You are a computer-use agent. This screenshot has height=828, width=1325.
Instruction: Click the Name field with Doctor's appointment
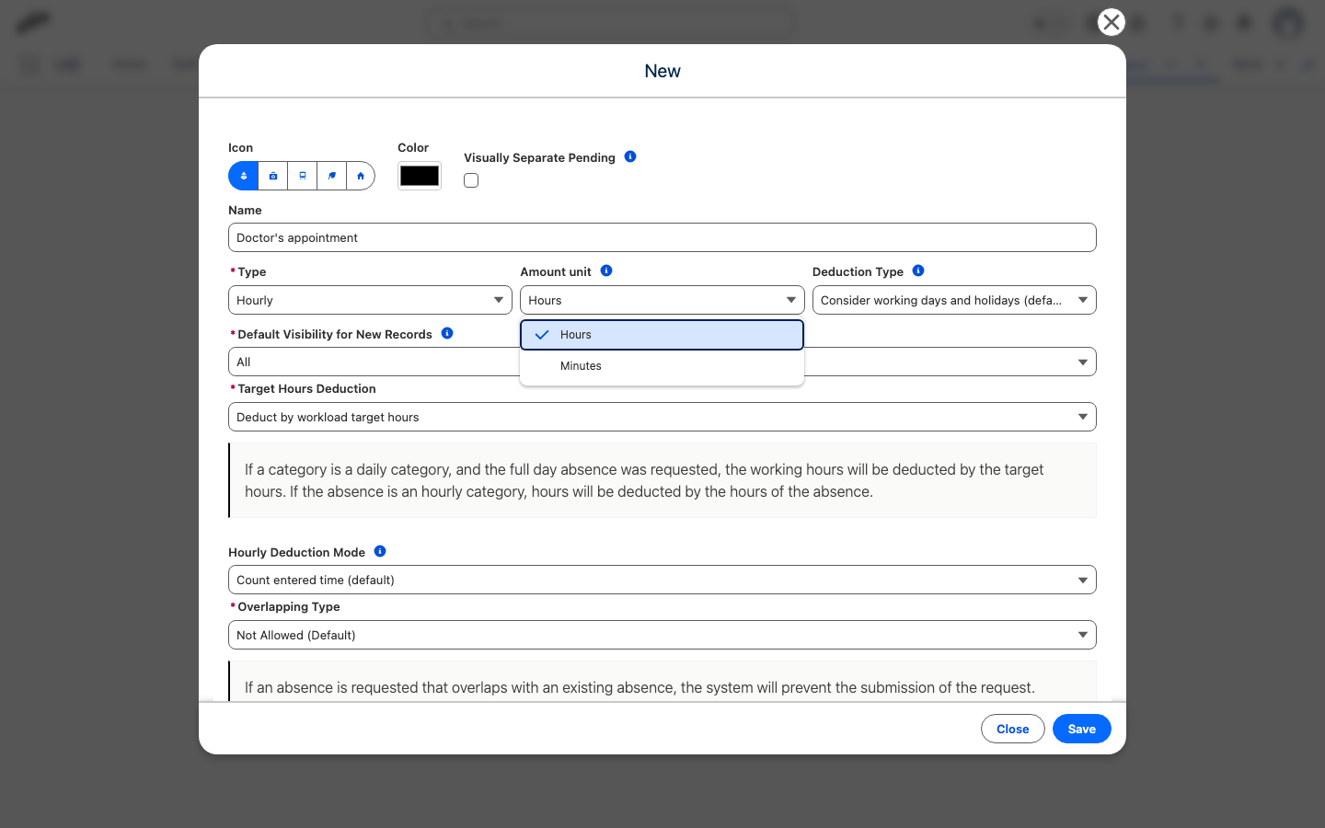tap(662, 237)
